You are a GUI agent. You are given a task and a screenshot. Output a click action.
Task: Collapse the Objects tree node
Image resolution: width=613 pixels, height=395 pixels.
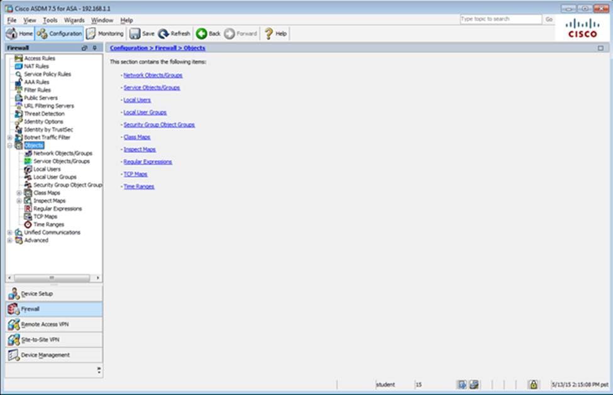pyautogui.click(x=9, y=146)
